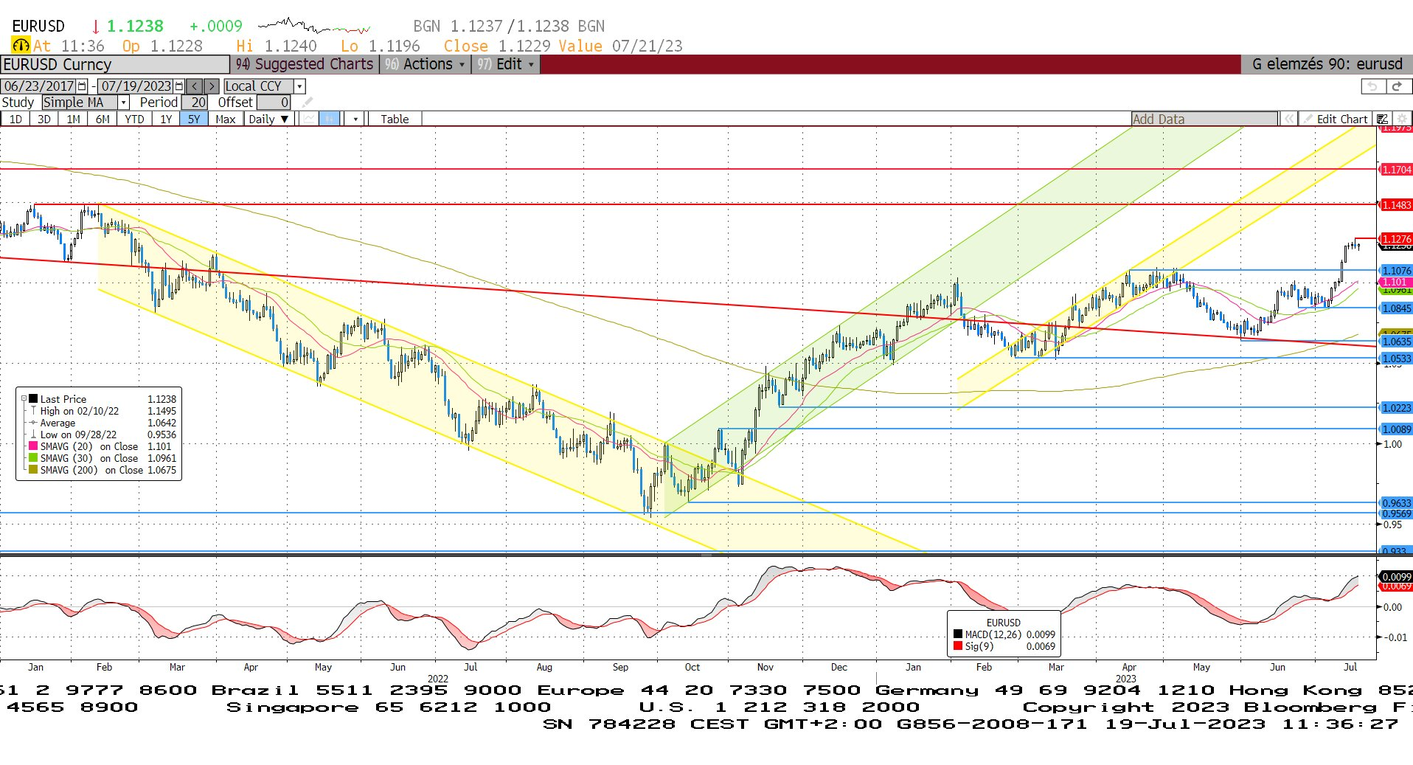This screenshot has width=1413, height=765.
Task: Open the Local CCY currency dropdown
Action: (x=300, y=86)
